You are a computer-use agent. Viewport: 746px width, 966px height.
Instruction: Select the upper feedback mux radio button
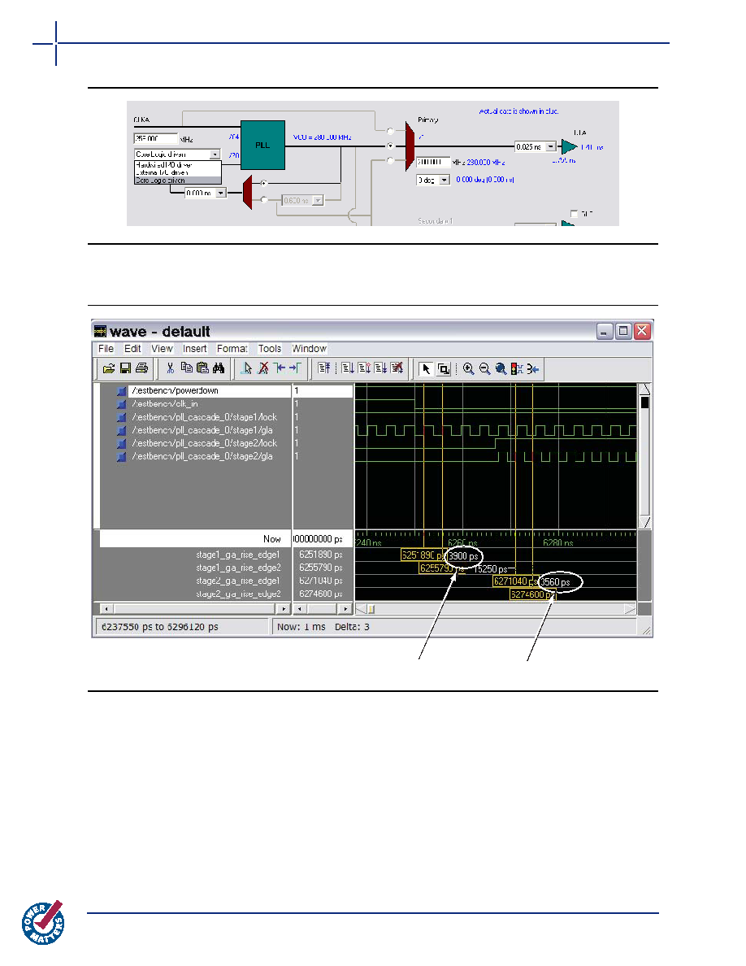(x=263, y=183)
